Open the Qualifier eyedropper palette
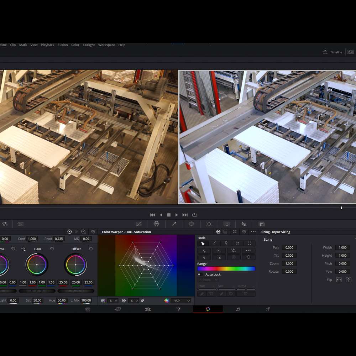 pos(174,224)
